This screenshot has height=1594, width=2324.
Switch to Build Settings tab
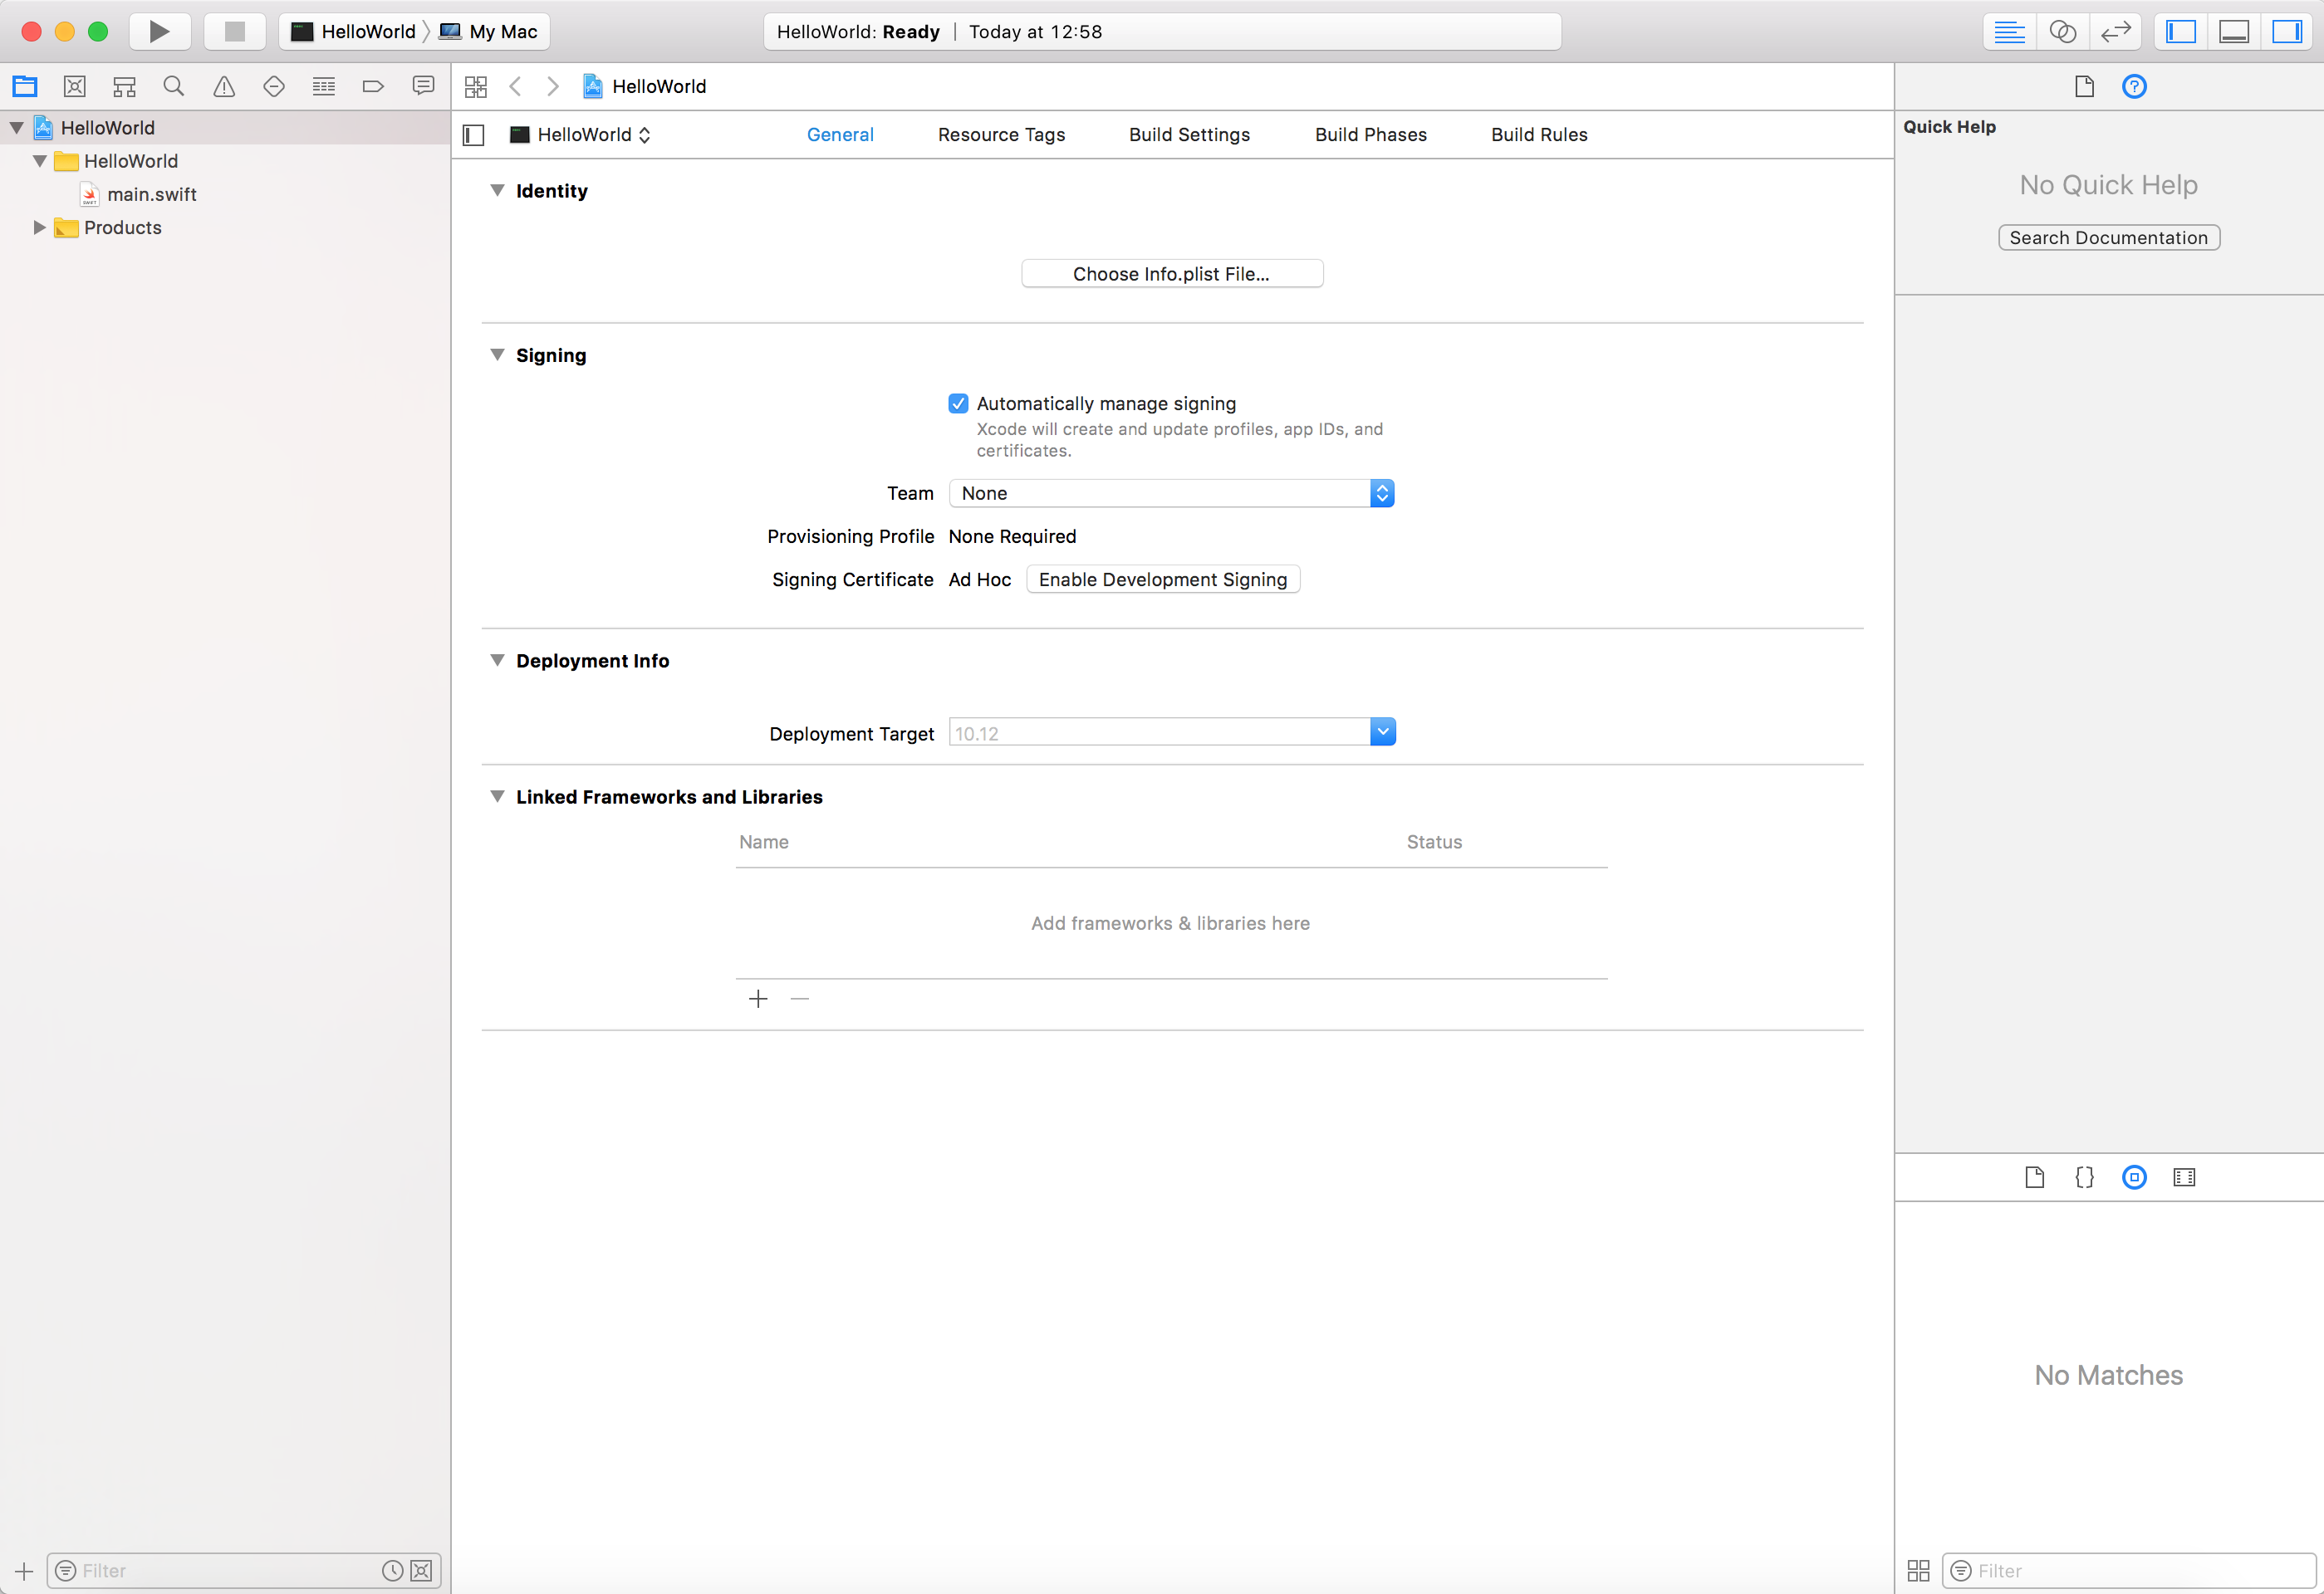click(x=1189, y=135)
